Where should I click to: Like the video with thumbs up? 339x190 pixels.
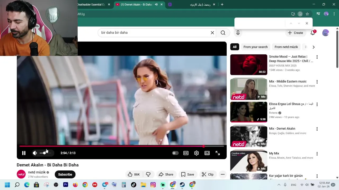(133, 174)
